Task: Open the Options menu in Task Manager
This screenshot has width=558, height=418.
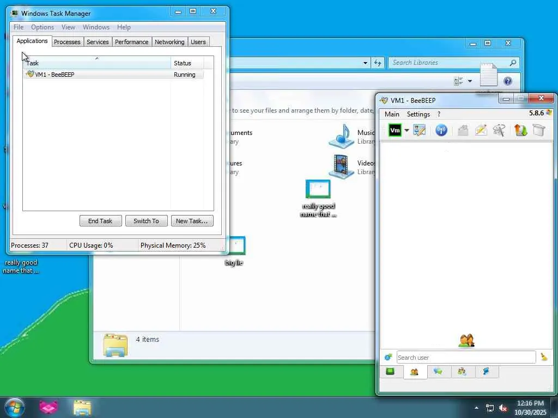Action: 43,27
